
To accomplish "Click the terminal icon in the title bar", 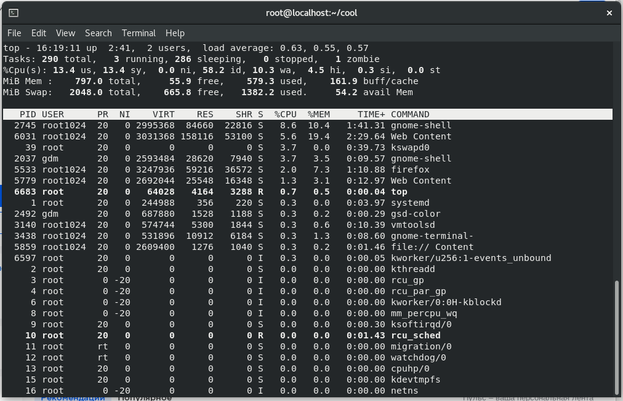I will click(x=14, y=13).
